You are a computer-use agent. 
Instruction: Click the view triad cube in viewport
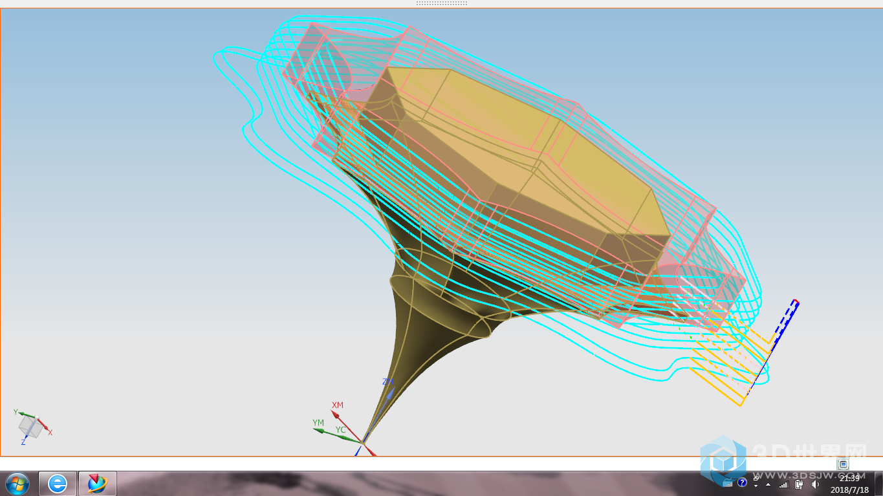(30, 426)
